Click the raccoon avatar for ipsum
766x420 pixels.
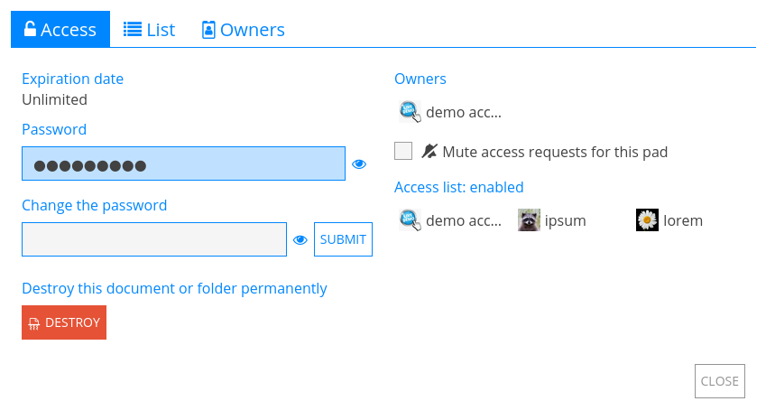[529, 219]
